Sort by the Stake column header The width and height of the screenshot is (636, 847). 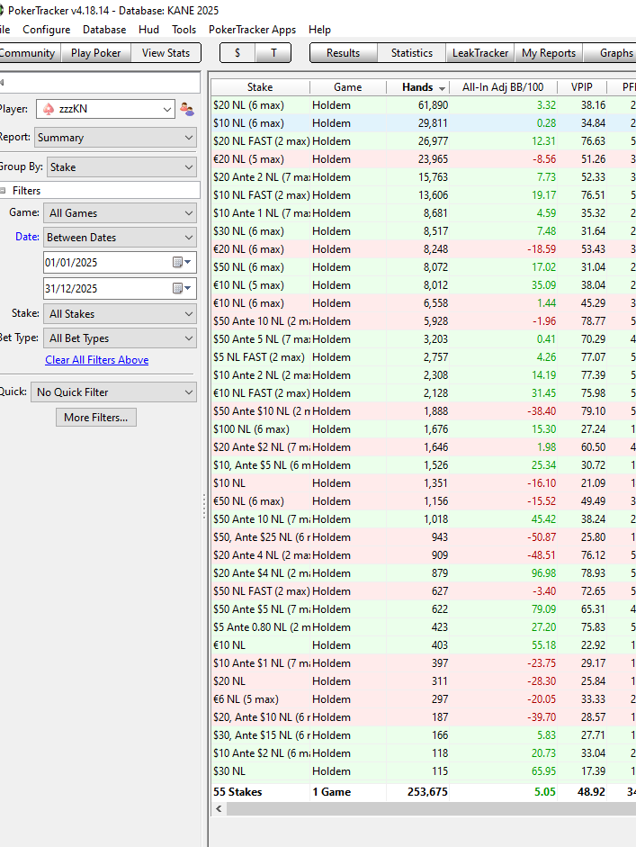coord(260,87)
